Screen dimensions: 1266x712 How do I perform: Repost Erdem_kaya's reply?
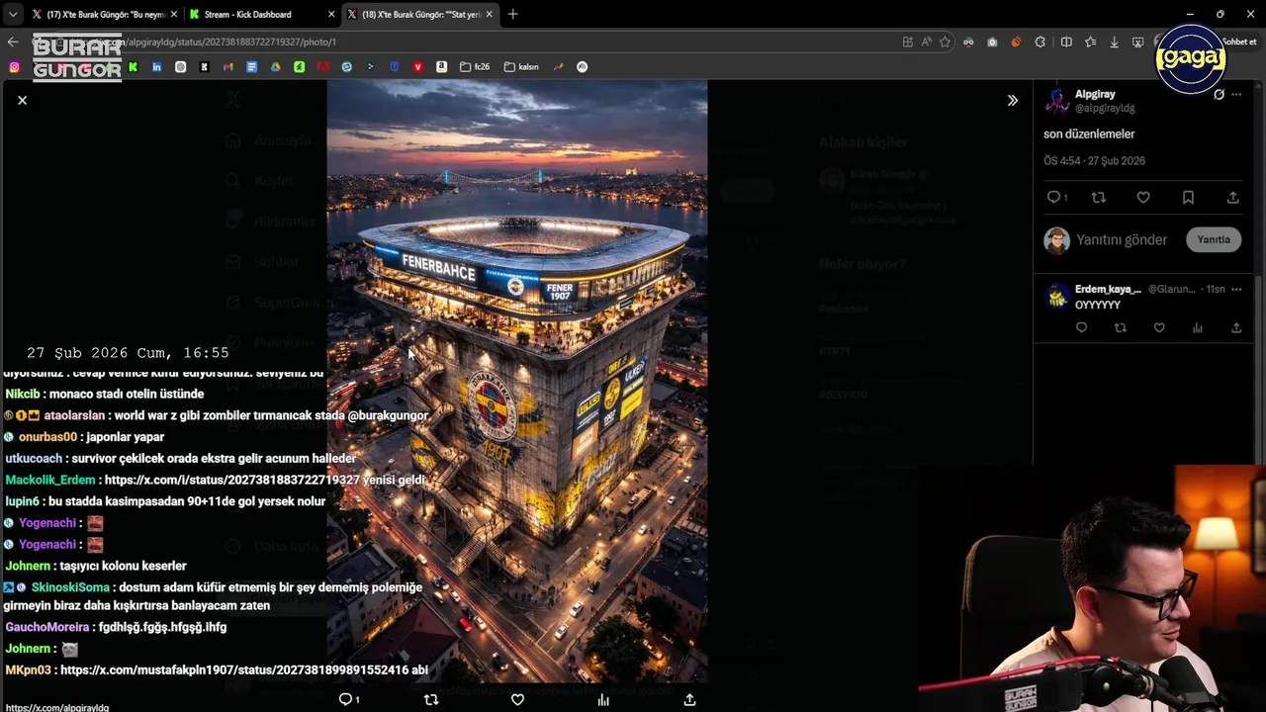[1120, 327]
